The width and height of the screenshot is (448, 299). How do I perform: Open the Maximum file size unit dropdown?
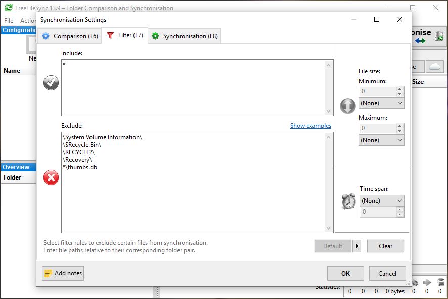pyautogui.click(x=381, y=140)
